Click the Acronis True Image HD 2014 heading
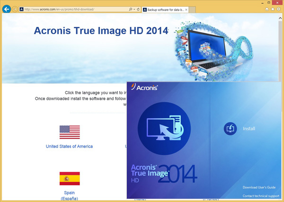The height and width of the screenshot is (202, 284). click(x=101, y=31)
